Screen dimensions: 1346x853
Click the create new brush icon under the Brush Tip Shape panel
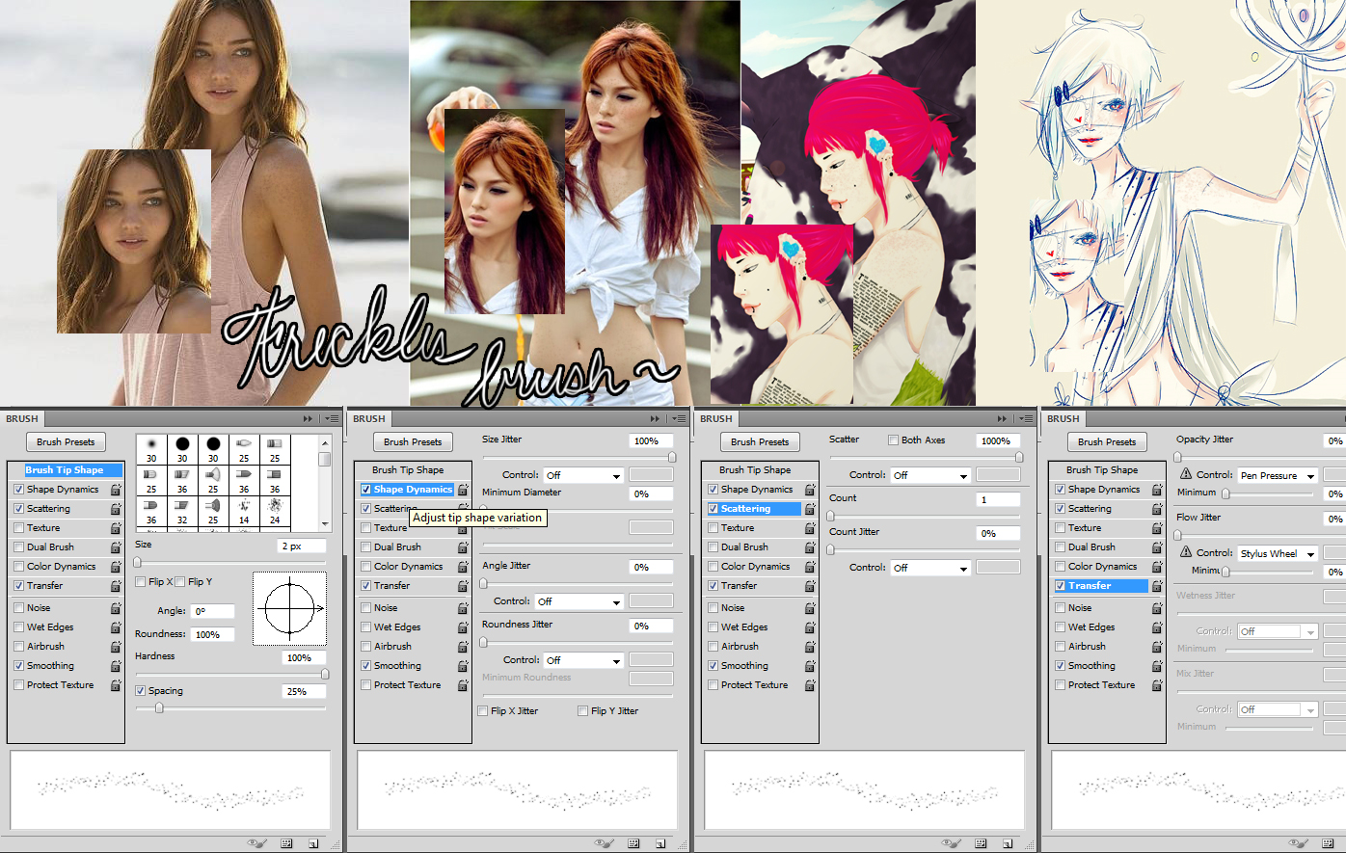point(313,843)
